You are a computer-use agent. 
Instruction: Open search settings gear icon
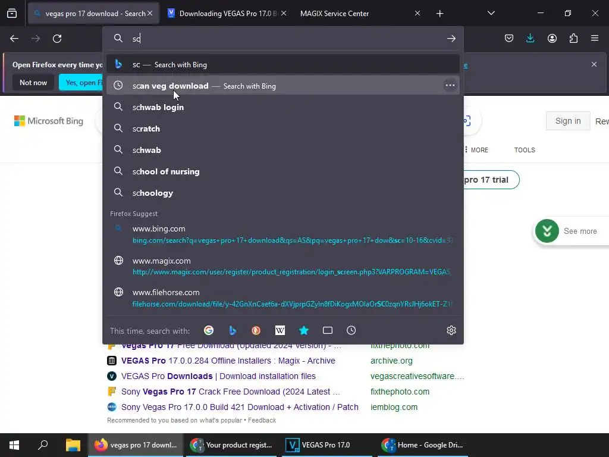pyautogui.click(x=451, y=330)
